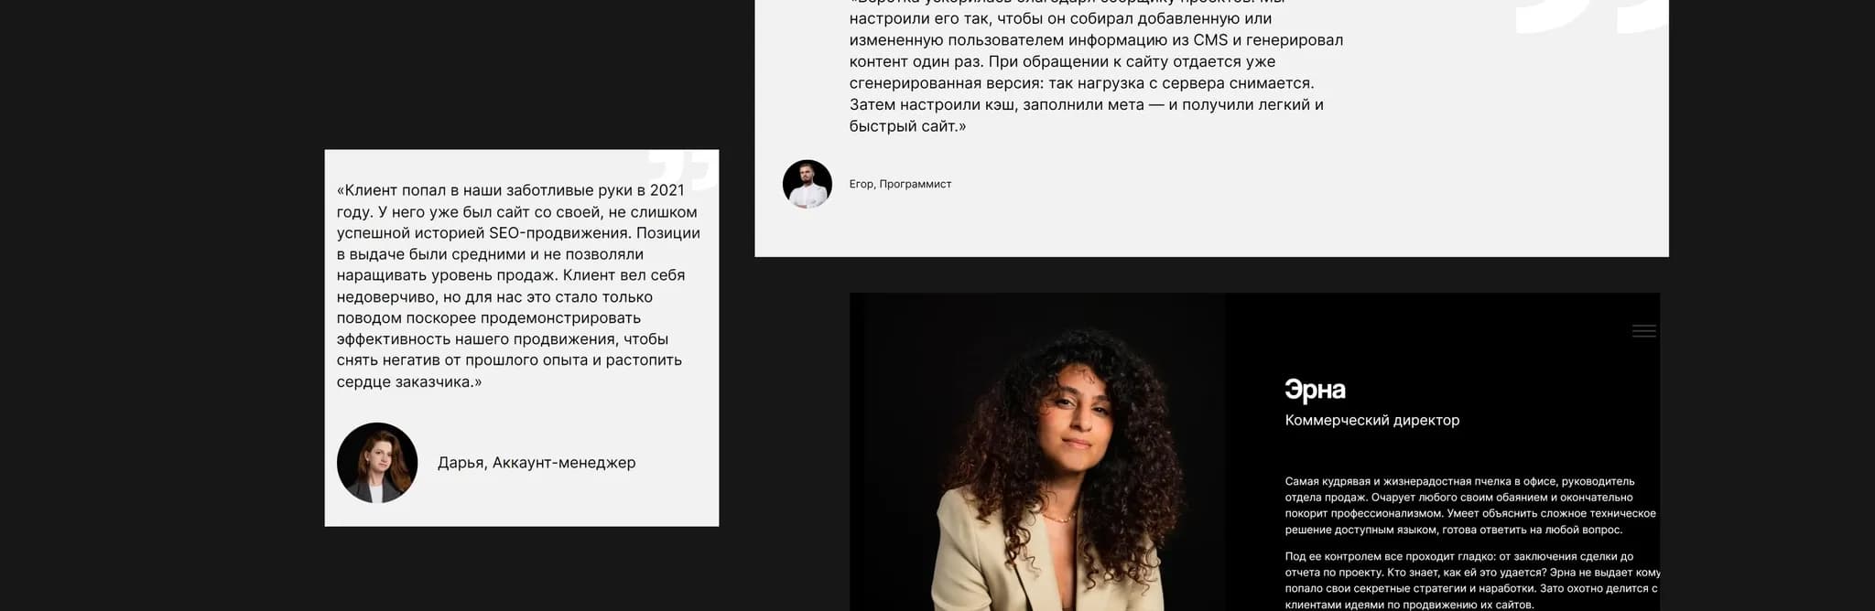Click the line 'Клиент попал в наши заботливые руки'
This screenshot has width=1875, height=611.
point(510,190)
